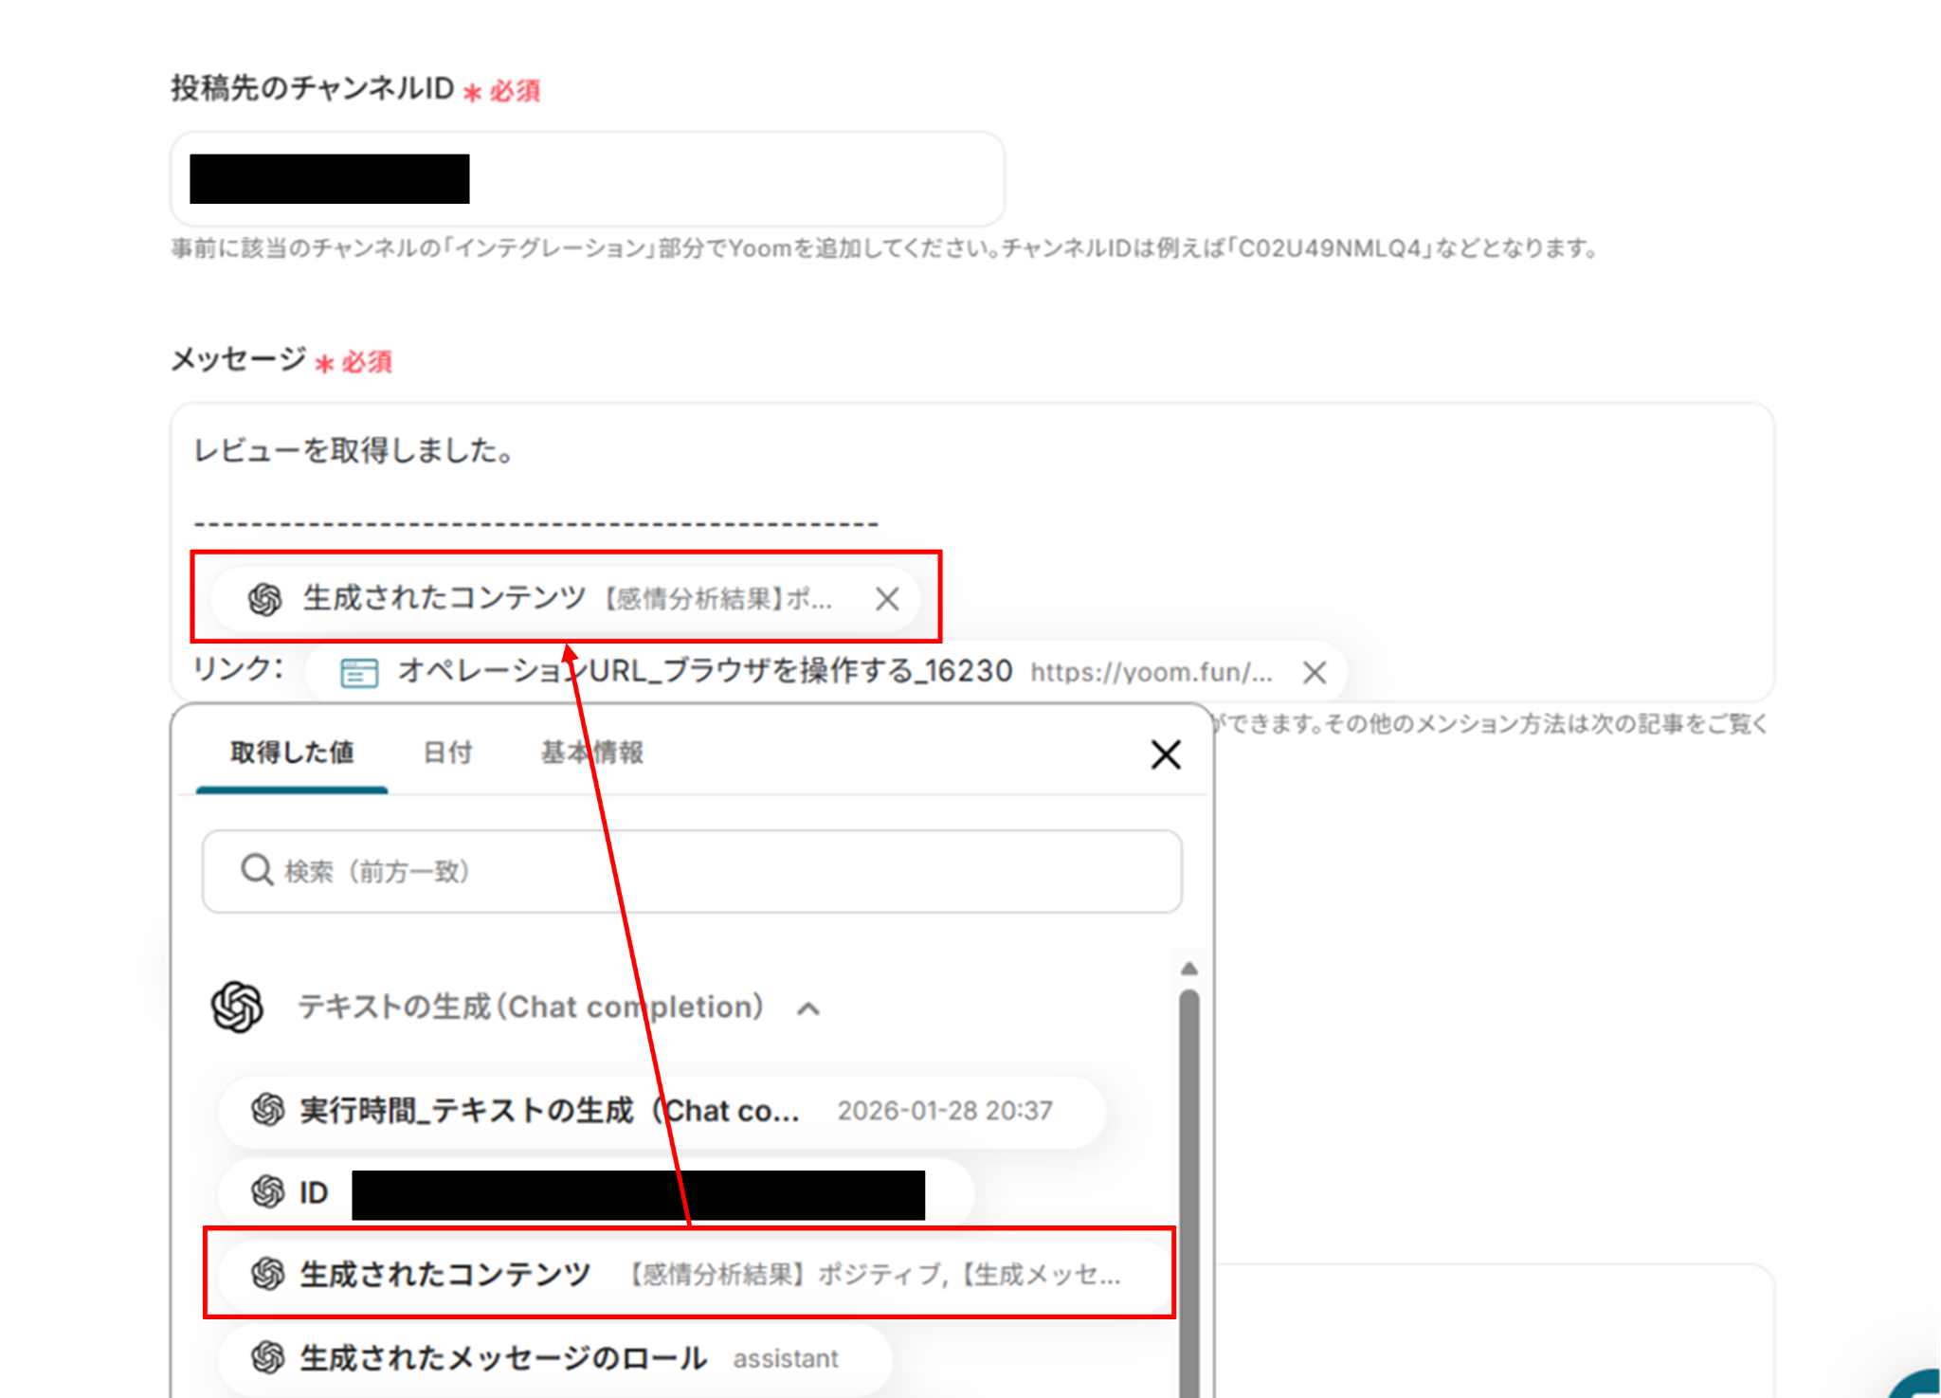Close the 取得した値 popup panel
Screen dimensions: 1941x1398
click(1165, 755)
